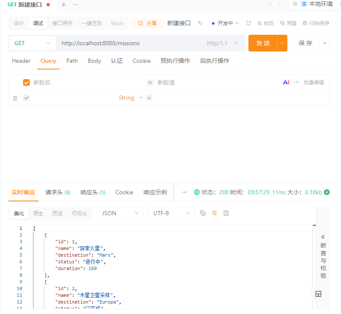Switch to the 接口用例 tab
The image size is (341, 314).
coord(62,23)
